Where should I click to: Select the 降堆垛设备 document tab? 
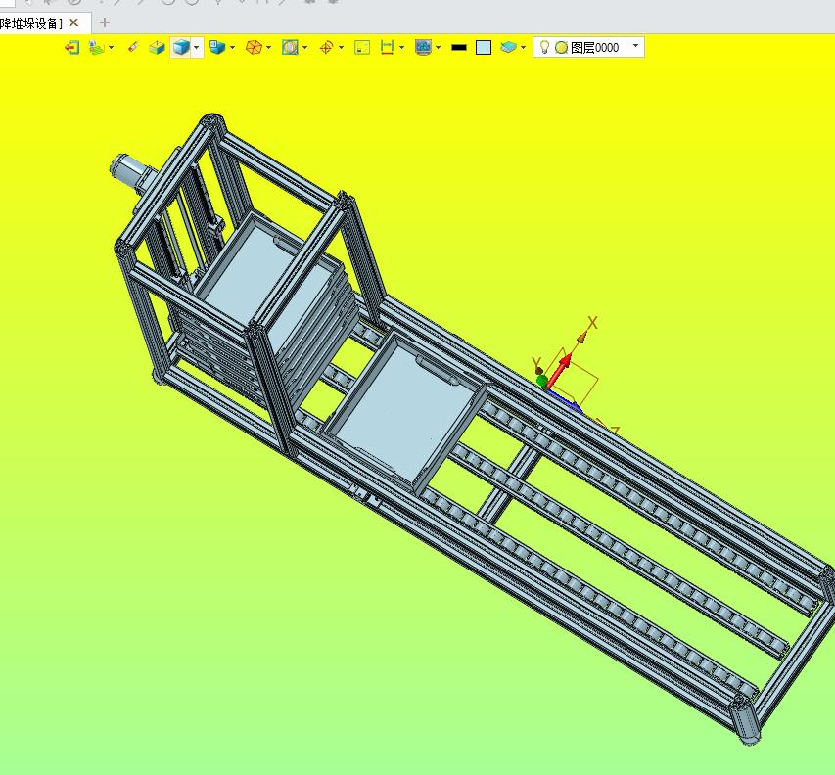(x=31, y=23)
